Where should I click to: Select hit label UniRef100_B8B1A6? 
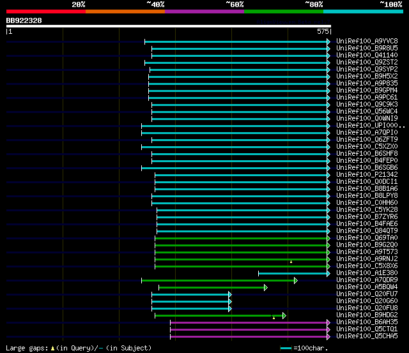(367, 189)
